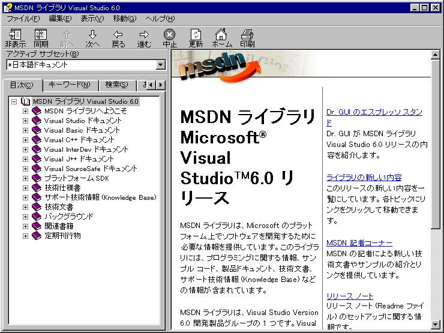Click the 次へ (Next) down arrow icon
Image resolution: width=444 pixels, height=333 pixels.
(92, 35)
